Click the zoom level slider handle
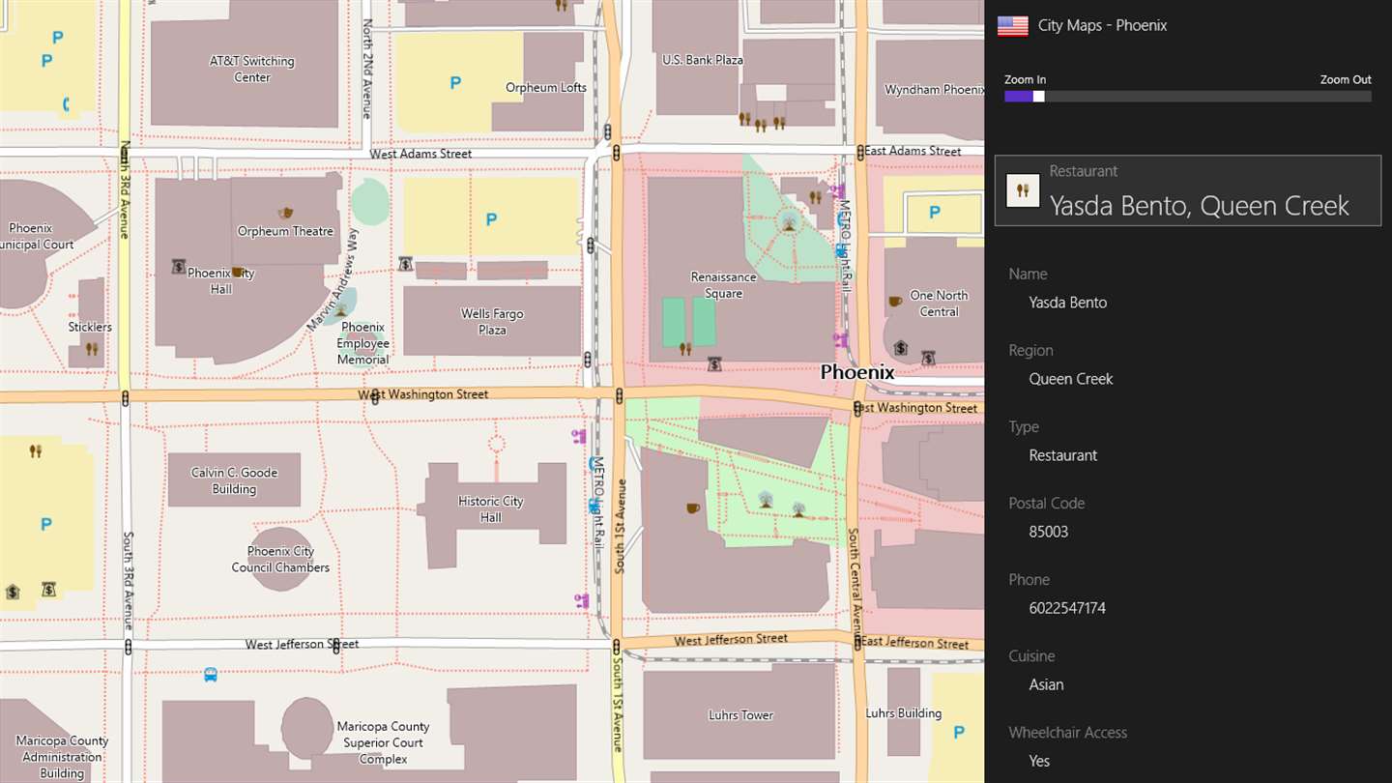The image size is (1392, 783). [1038, 97]
